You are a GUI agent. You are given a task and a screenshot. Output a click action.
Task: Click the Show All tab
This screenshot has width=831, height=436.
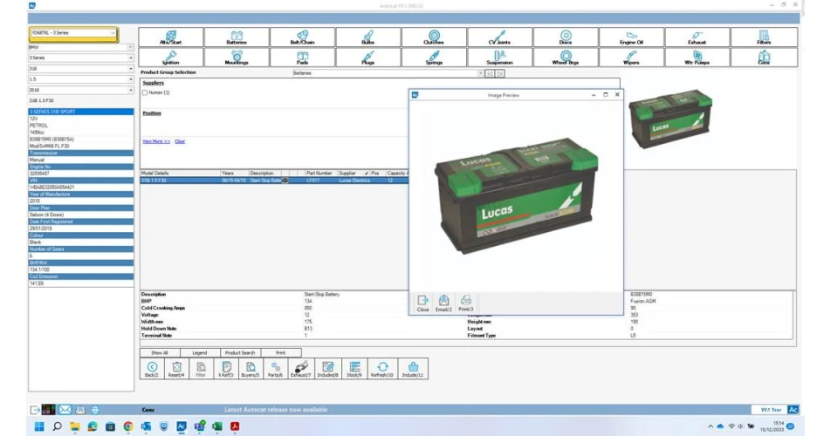tap(160, 352)
